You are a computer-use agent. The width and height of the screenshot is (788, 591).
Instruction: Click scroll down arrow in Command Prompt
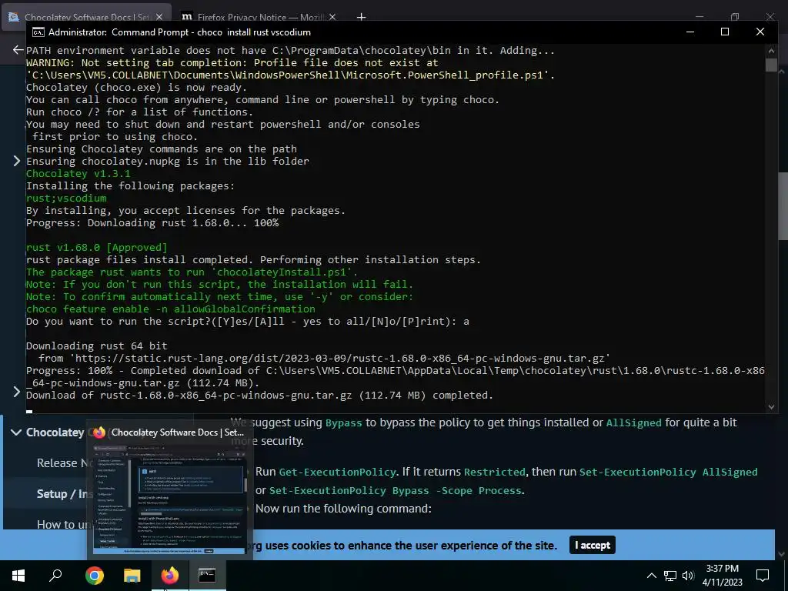point(771,406)
